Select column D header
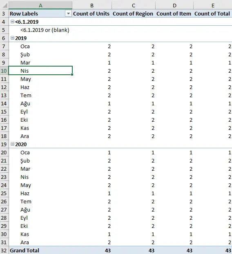The width and height of the screenshot is (232, 254). (174, 5)
